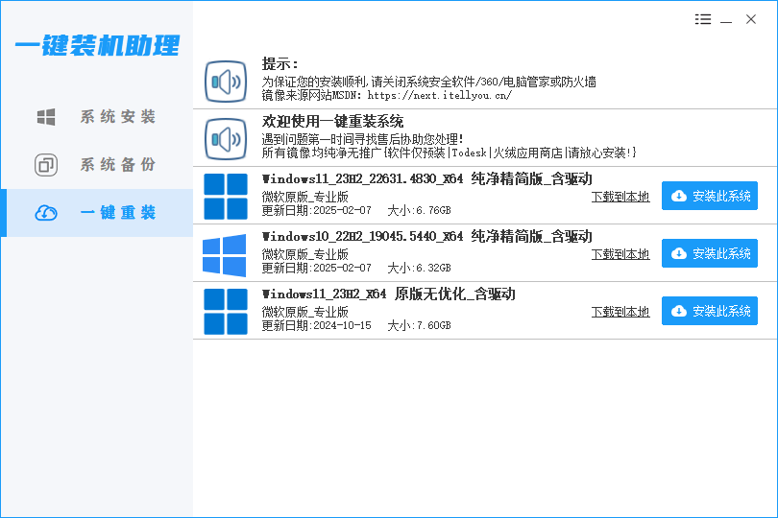The width and height of the screenshot is (778, 518).
Task: Minimize the 一键装机助理 window
Action: click(727, 19)
